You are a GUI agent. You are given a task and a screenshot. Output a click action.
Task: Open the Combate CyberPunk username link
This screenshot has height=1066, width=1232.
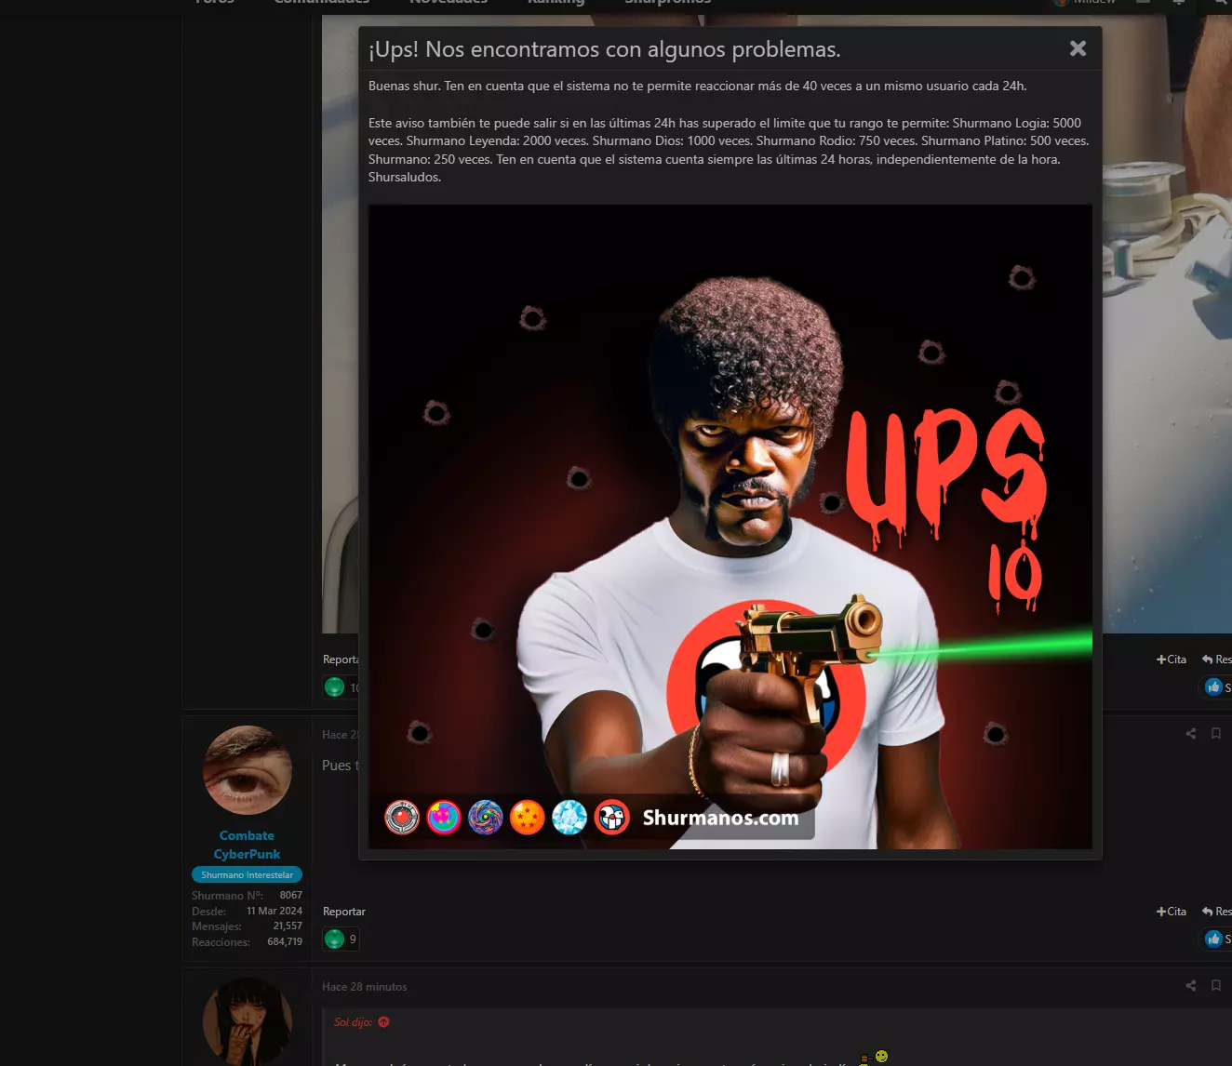click(247, 845)
